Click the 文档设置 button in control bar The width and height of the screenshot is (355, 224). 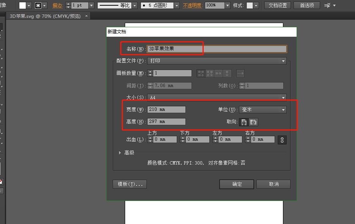pos(277,5)
